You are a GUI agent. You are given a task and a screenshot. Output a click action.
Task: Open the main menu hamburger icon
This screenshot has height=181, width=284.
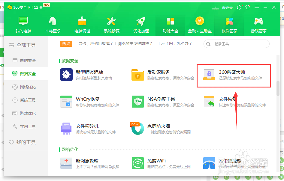point(256,7)
